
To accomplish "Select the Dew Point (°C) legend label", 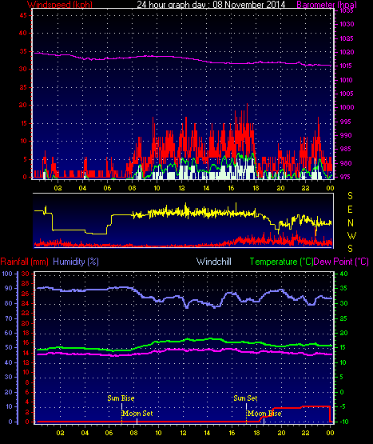I will [341, 262].
